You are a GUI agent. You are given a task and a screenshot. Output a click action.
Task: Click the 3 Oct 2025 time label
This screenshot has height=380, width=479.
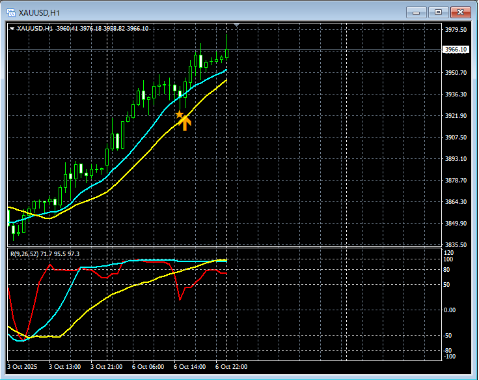tap(22, 366)
